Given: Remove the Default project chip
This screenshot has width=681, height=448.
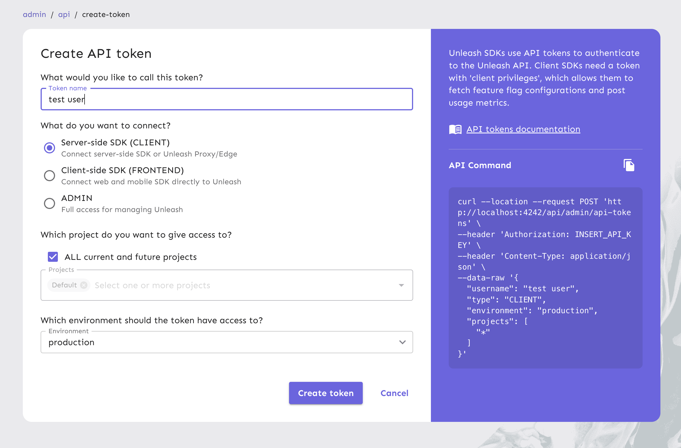Looking at the screenshot, I should click(84, 285).
